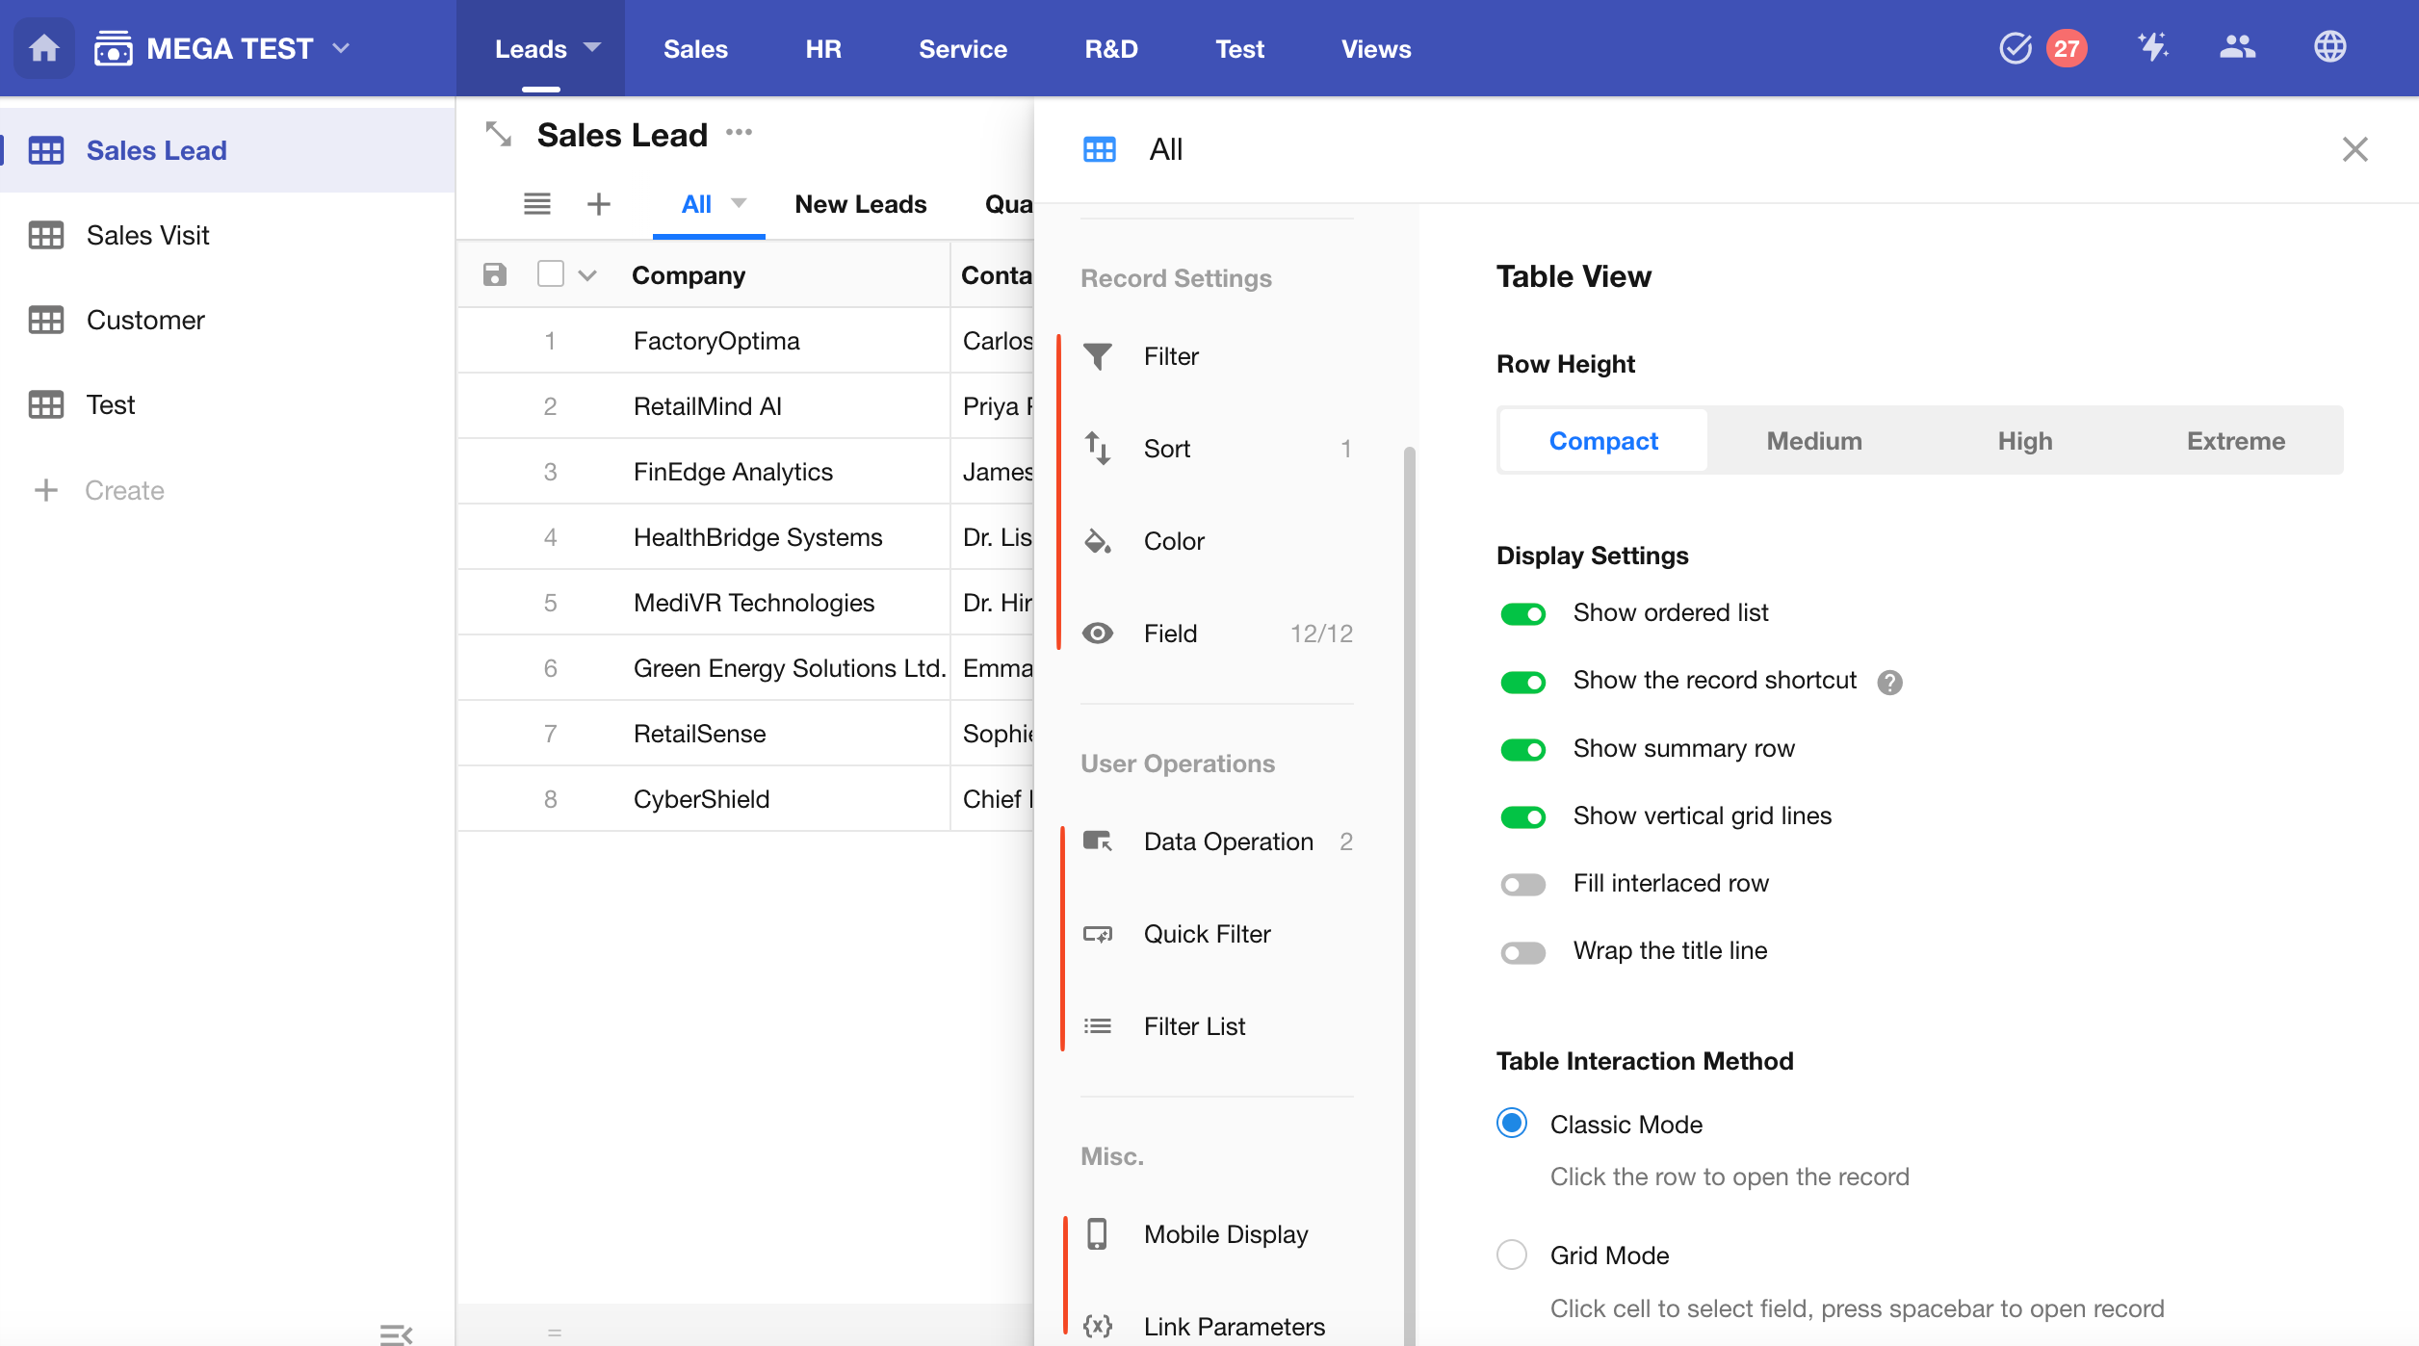The height and width of the screenshot is (1346, 2419).
Task: Click the save icon in table header
Action: click(x=495, y=275)
